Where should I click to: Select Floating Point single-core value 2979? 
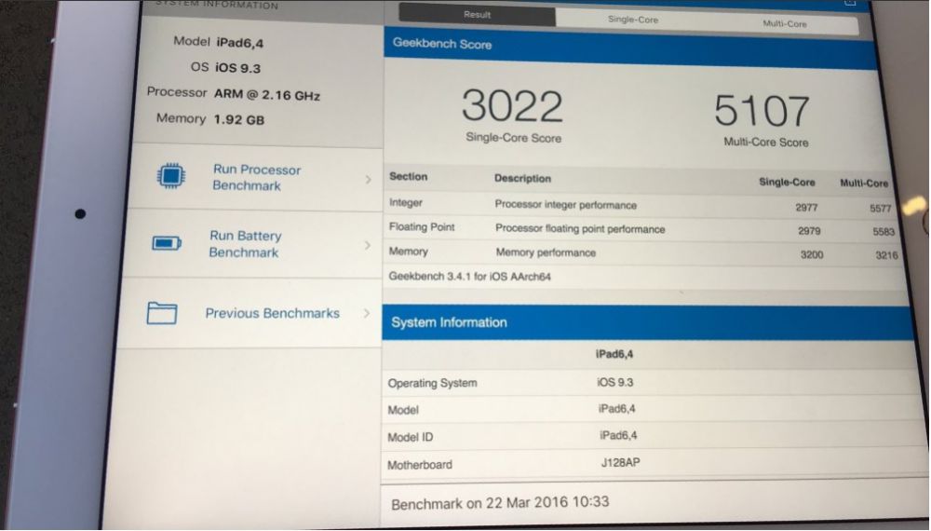tap(809, 231)
